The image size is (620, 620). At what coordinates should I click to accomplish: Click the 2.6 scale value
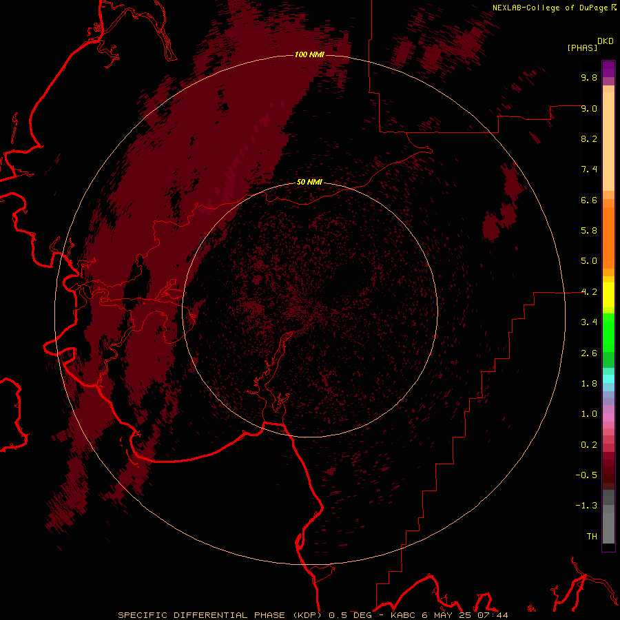click(x=589, y=353)
